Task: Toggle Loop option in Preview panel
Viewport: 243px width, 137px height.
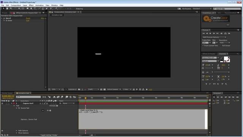Action: (225, 33)
